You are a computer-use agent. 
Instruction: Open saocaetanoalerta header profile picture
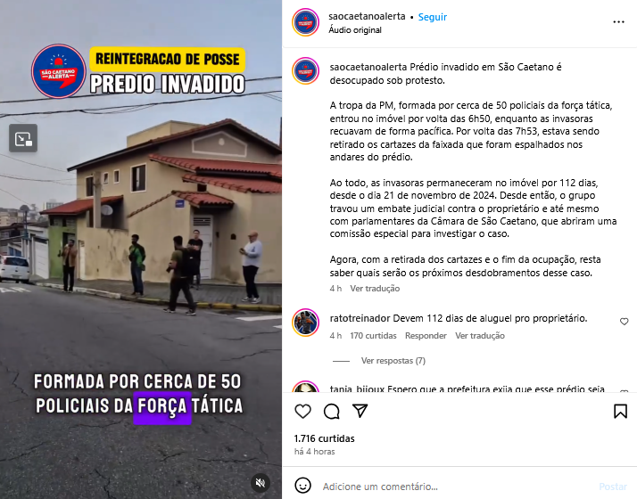[305, 22]
